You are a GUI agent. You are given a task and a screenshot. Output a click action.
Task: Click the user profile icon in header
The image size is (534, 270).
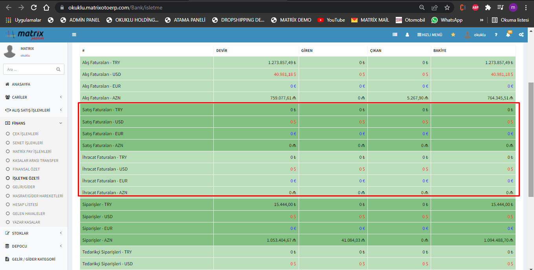407,35
